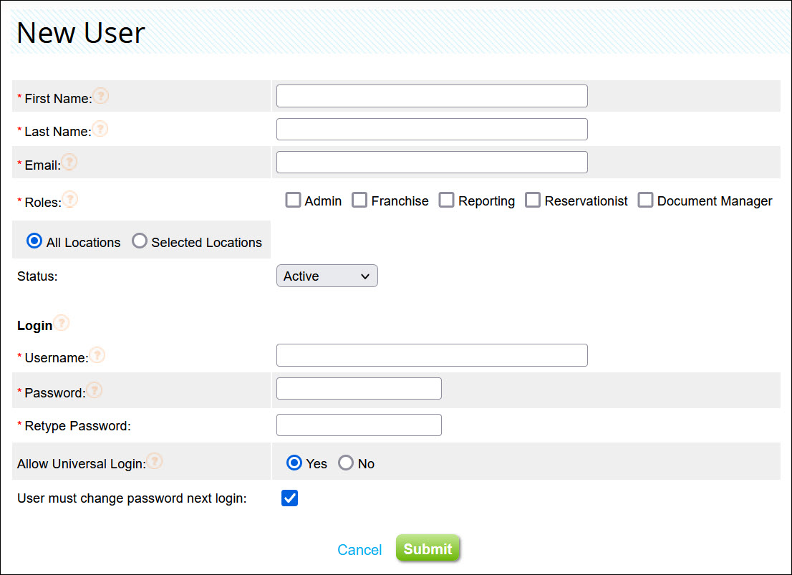
Task: Open the Password help icon
Action: [x=95, y=390]
